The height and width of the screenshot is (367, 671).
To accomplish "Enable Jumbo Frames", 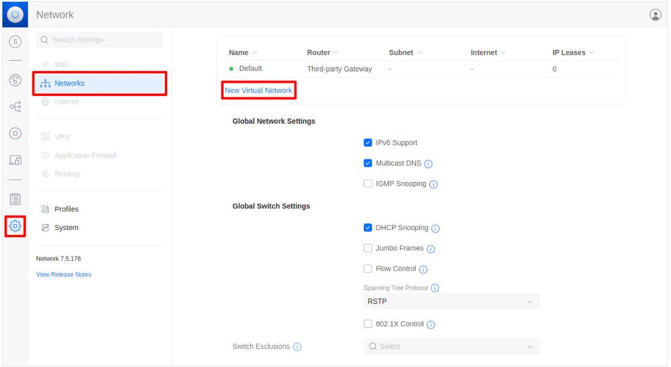I will pyautogui.click(x=368, y=248).
